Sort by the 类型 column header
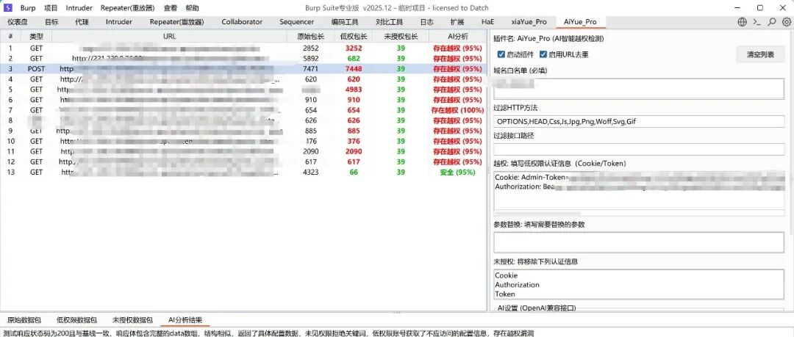Screen dimensions: 794x337 click(x=37, y=37)
